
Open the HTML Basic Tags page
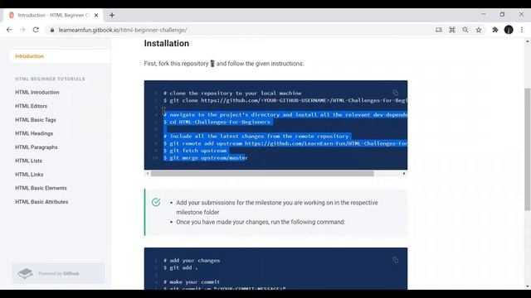[x=36, y=120]
